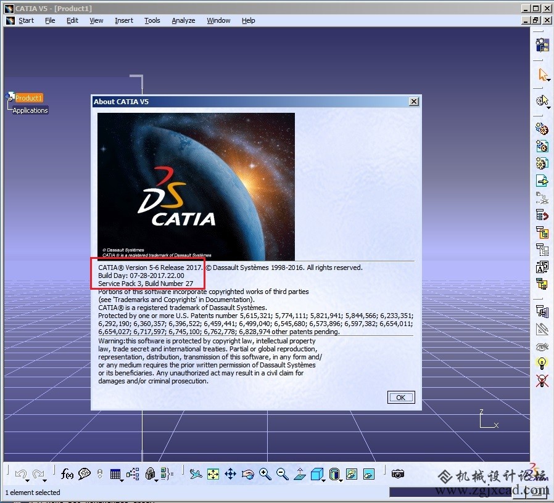The image size is (554, 503).
Task: Open the Design Table icon
Action: (x=115, y=474)
